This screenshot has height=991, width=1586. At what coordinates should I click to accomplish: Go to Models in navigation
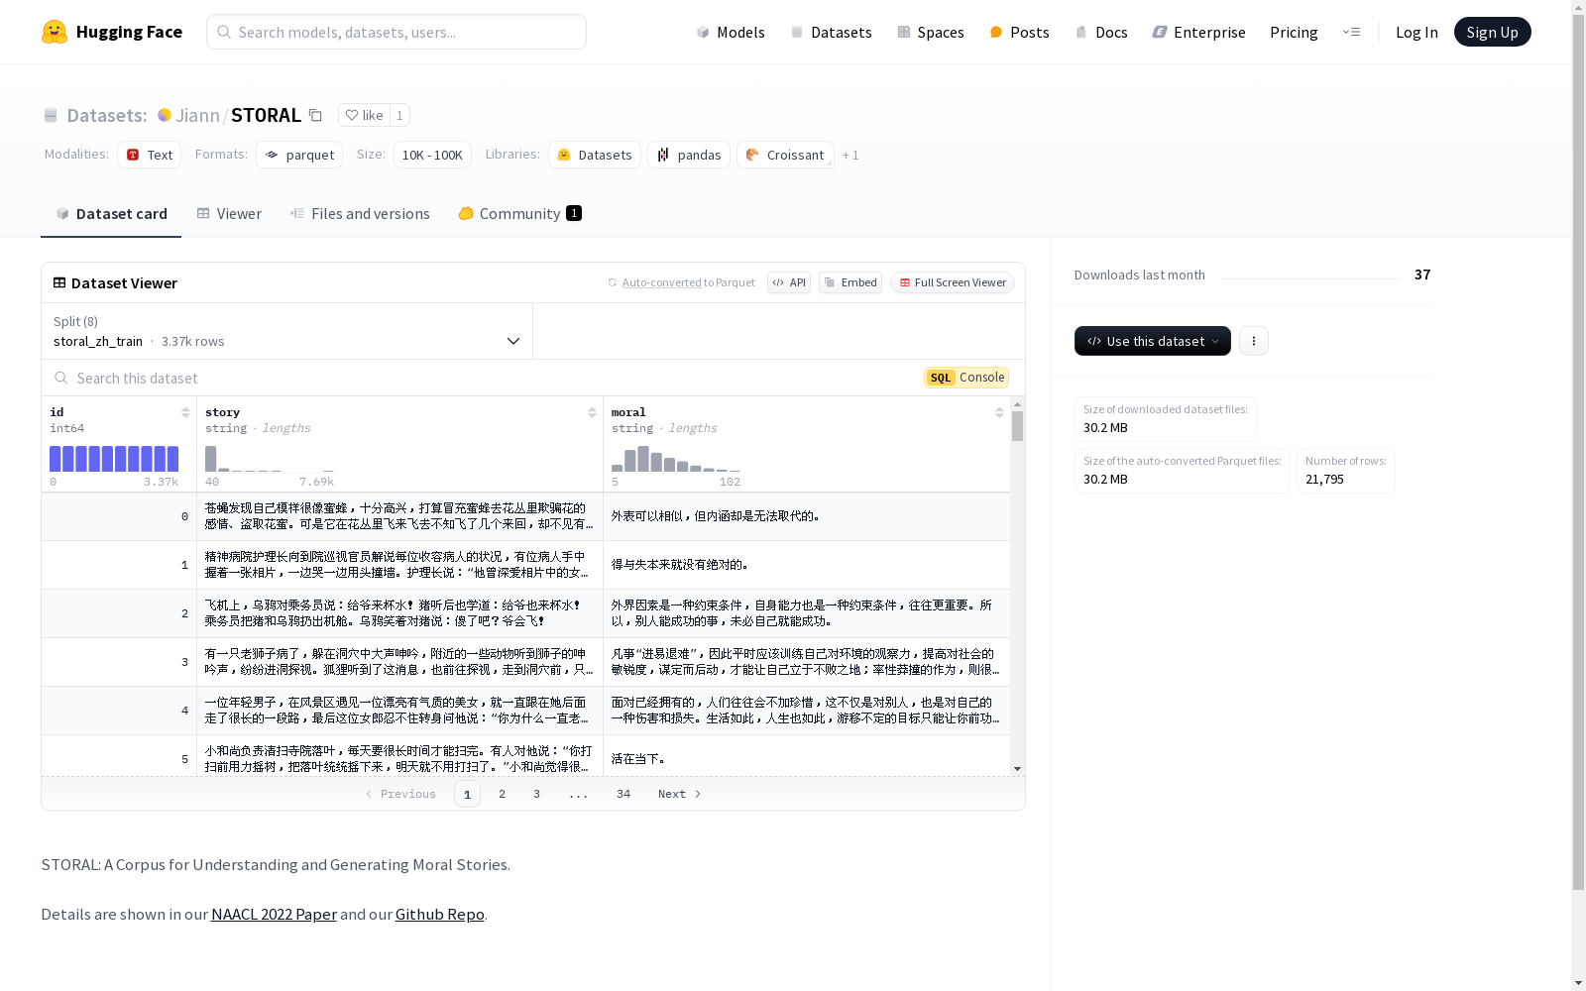pyautogui.click(x=731, y=32)
